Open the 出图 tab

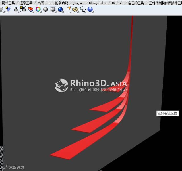41,3
